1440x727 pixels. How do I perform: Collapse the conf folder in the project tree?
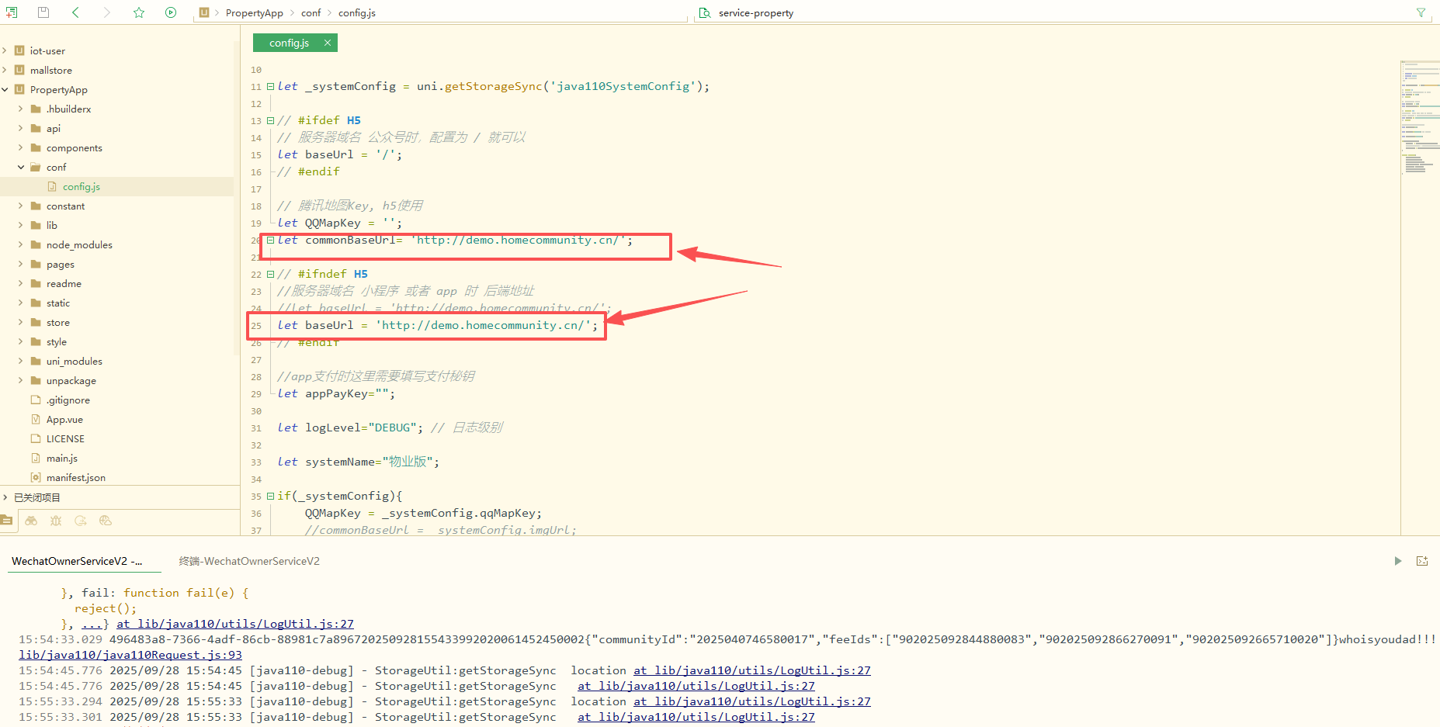pyautogui.click(x=21, y=167)
